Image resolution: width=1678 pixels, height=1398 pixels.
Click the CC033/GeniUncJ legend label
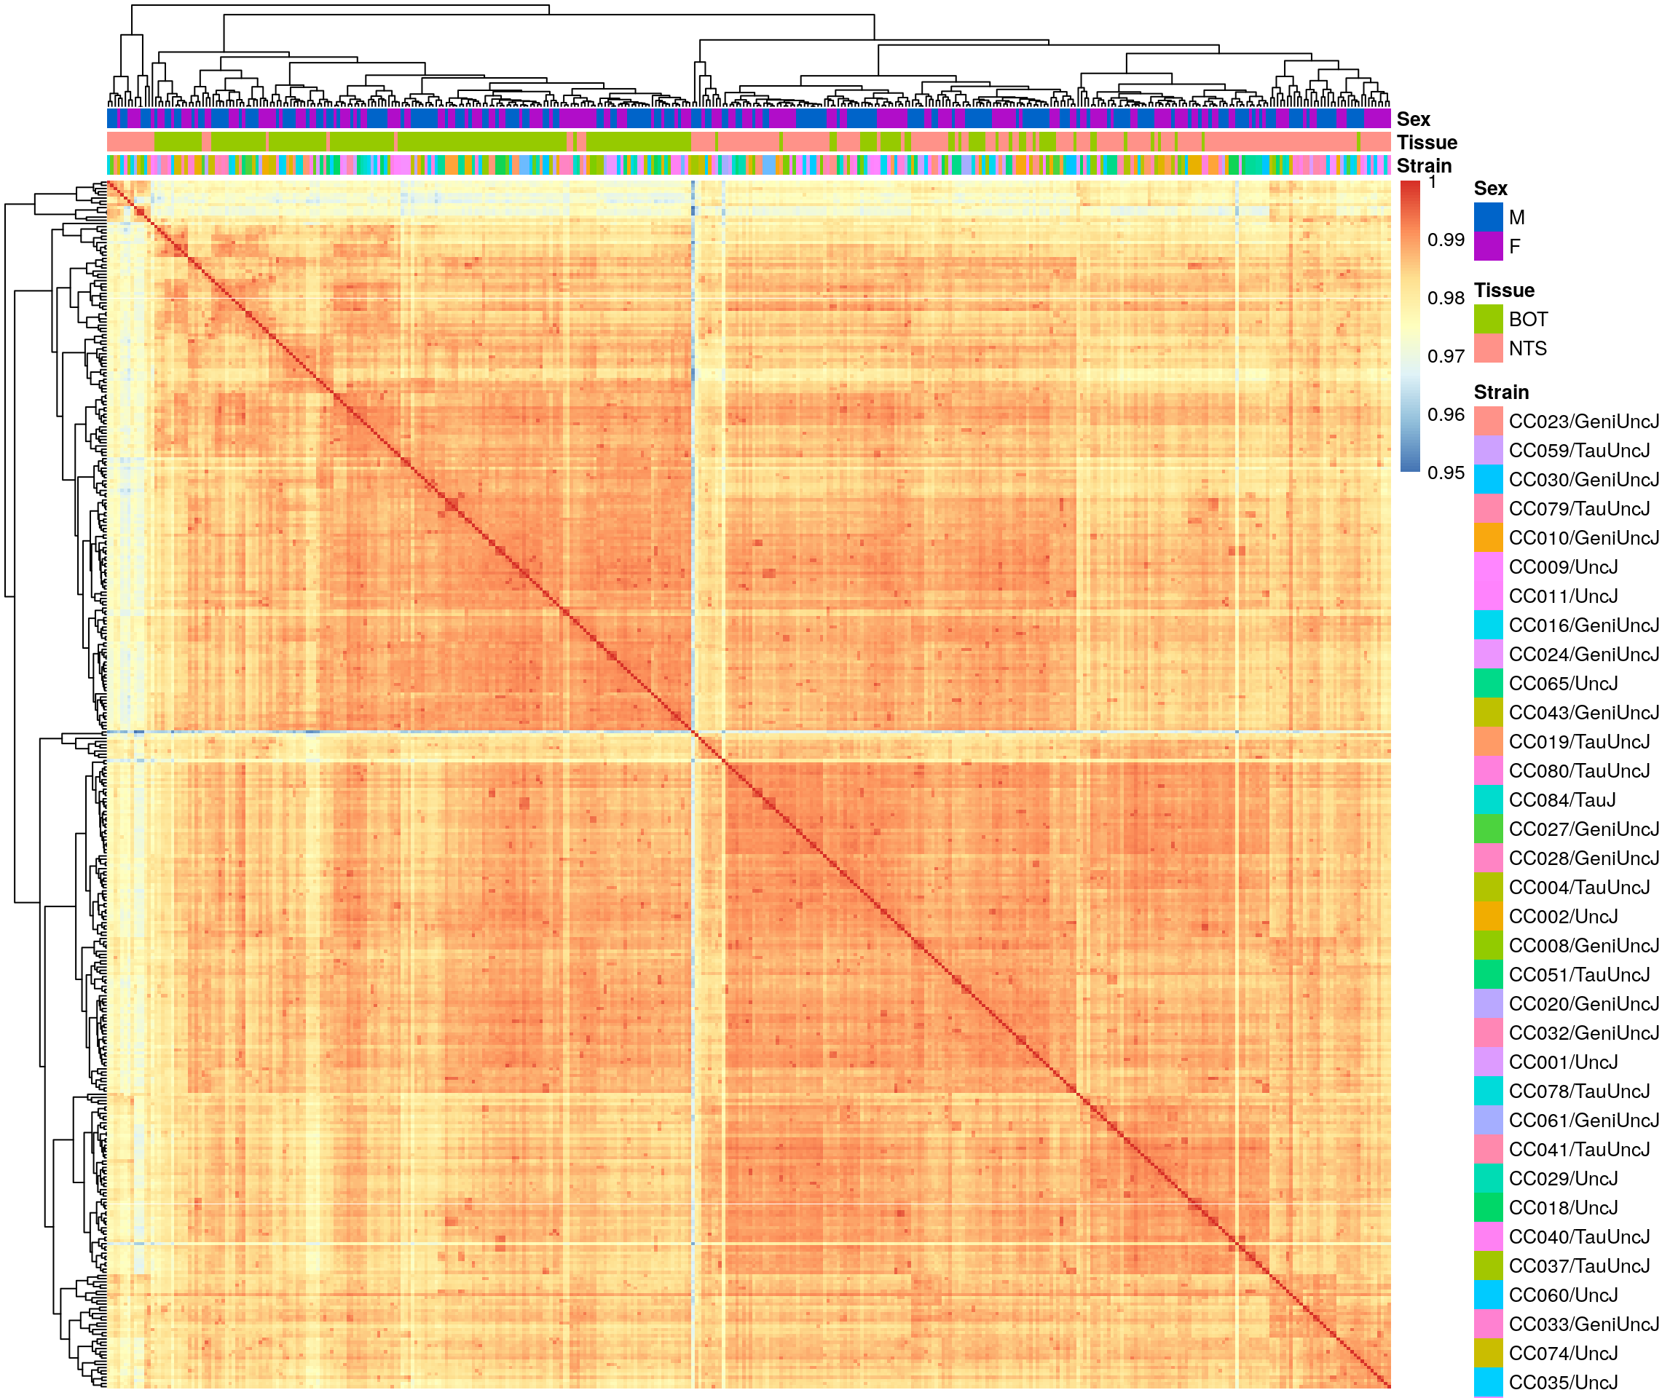tap(1584, 1324)
